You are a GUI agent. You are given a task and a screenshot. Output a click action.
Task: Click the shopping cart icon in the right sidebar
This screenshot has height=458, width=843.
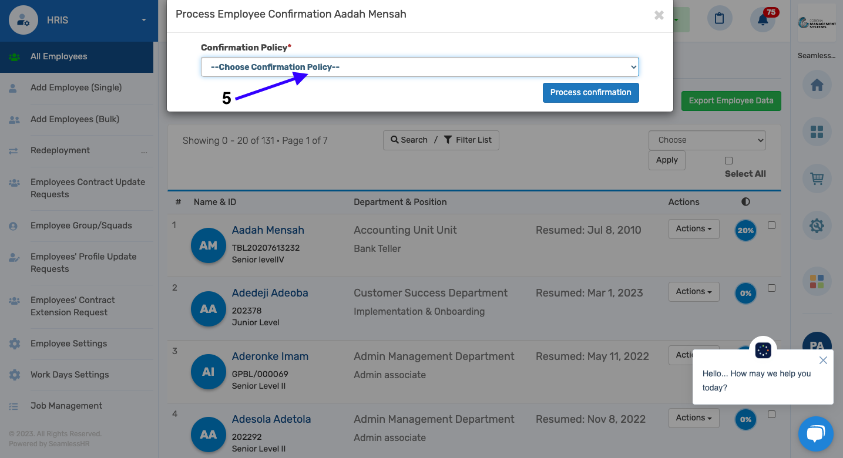817,179
